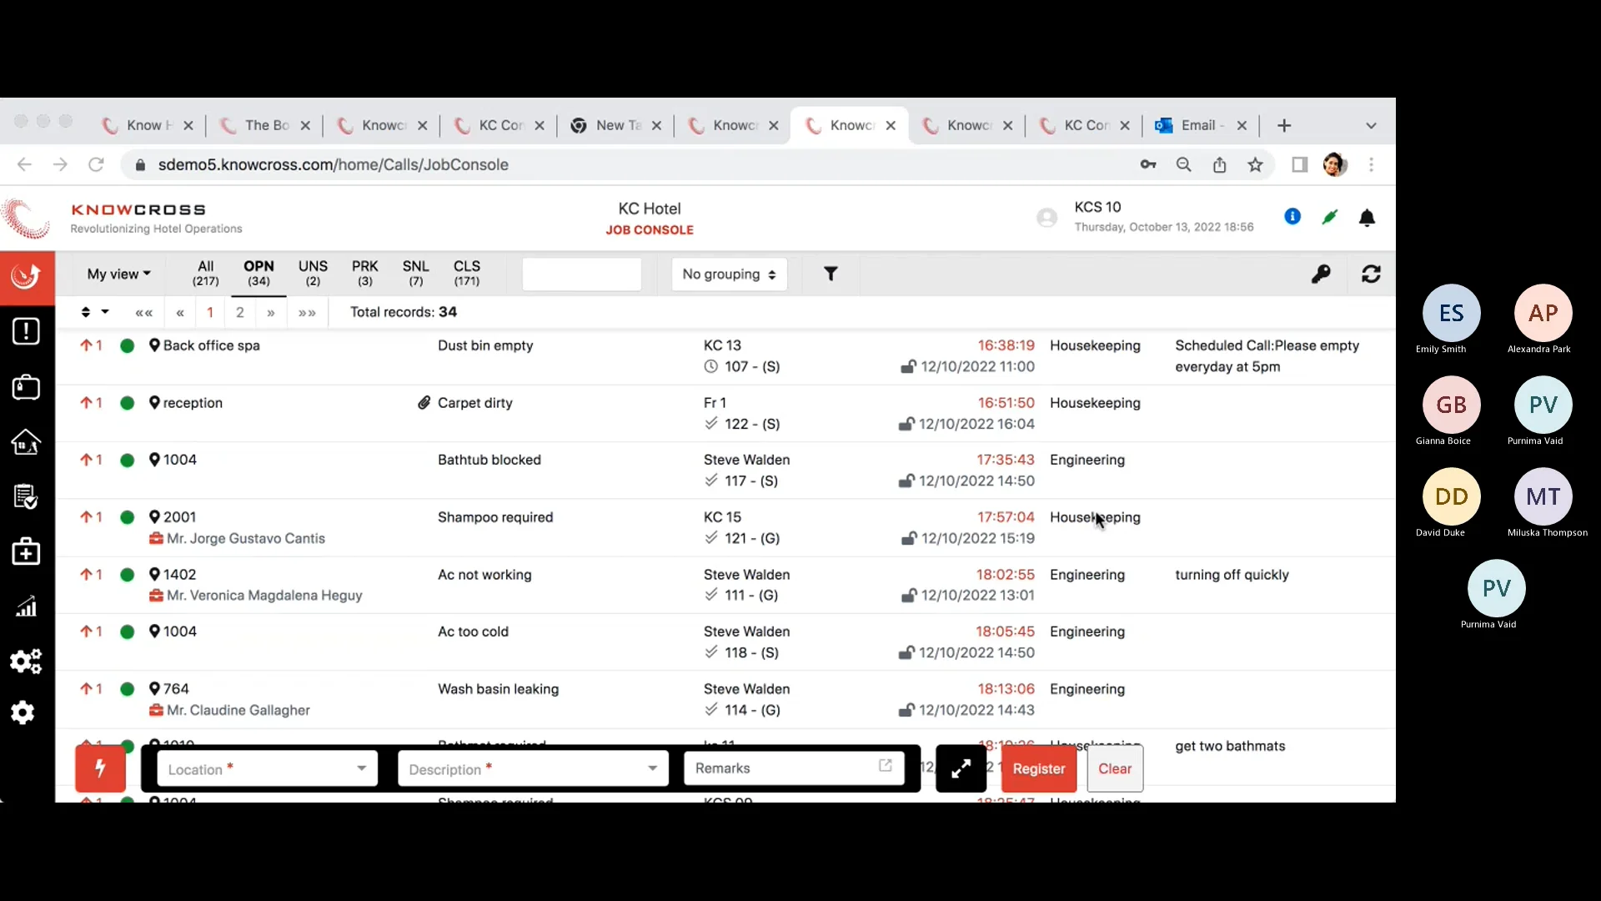Click the Clear button
Image resolution: width=1601 pixels, height=901 pixels.
coord(1116,768)
